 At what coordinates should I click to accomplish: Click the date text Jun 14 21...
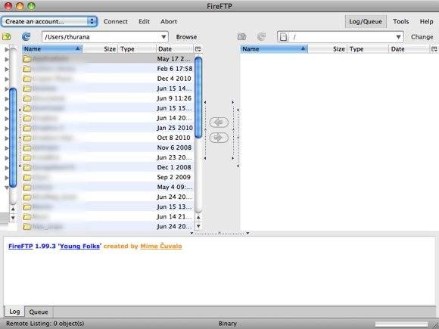174,217
